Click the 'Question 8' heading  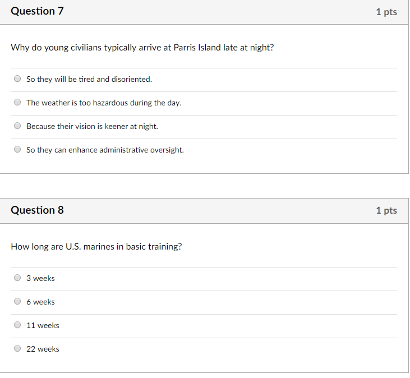point(37,210)
